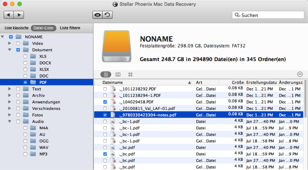Select the M4A folder icon
The height and width of the screenshot is (170, 308).
pos(33,128)
